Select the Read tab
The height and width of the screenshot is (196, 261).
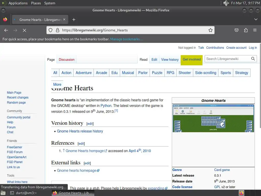143,59
